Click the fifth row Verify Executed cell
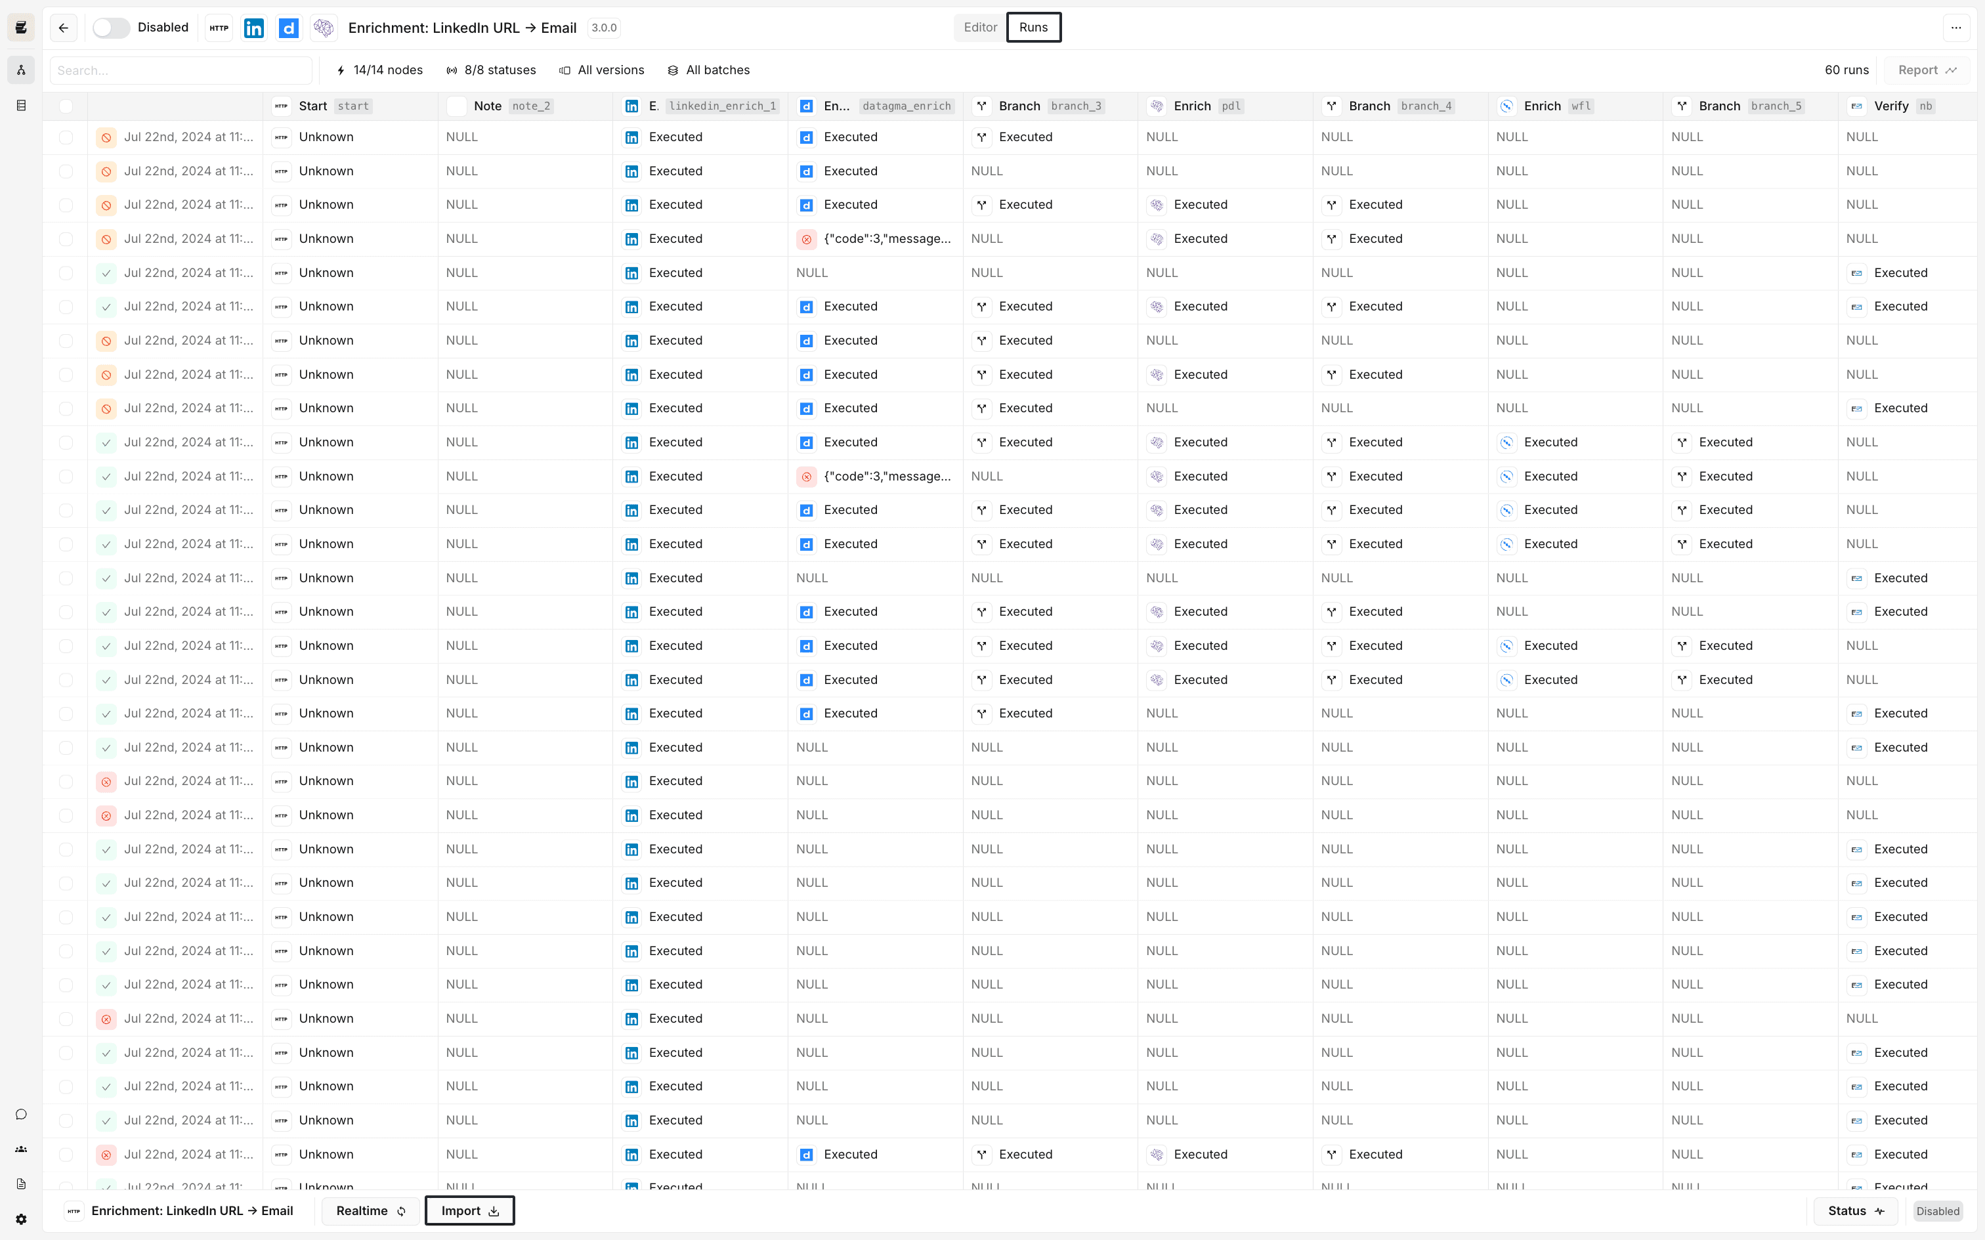The image size is (1985, 1240). 1907,273
